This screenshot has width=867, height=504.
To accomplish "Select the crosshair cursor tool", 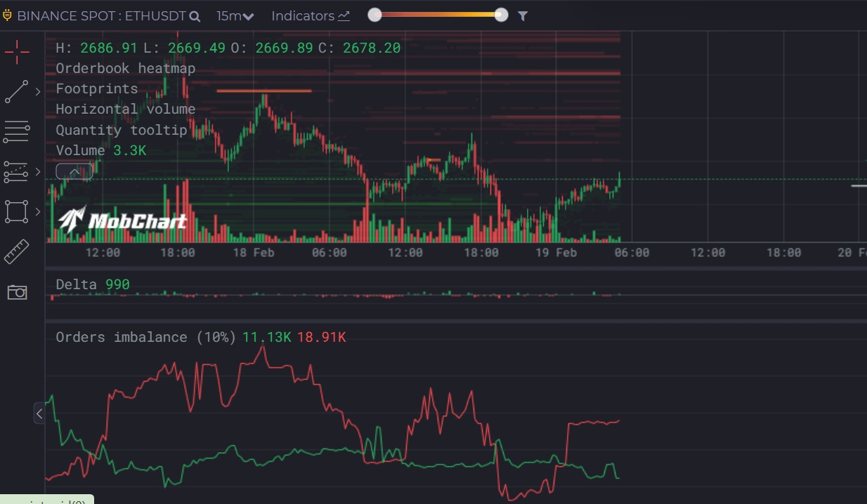I will click(17, 51).
